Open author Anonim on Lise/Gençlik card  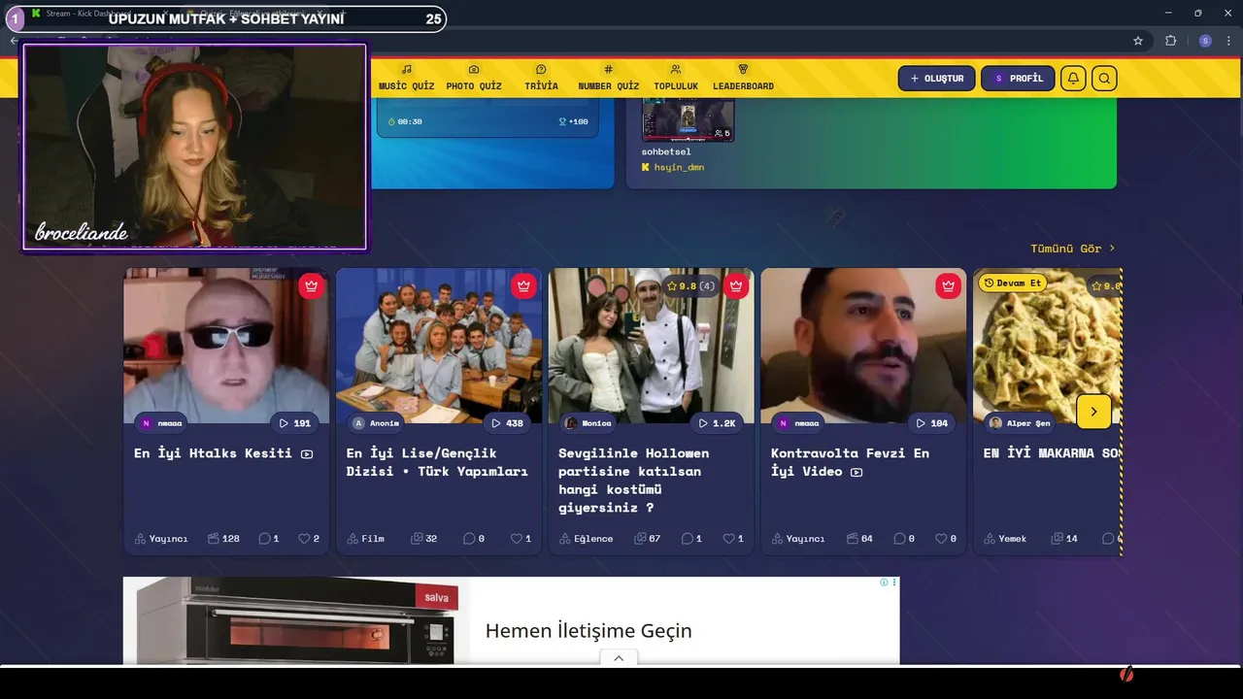point(376,423)
